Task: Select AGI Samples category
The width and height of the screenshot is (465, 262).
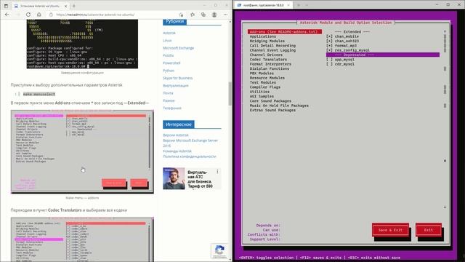Action: tap(262, 96)
